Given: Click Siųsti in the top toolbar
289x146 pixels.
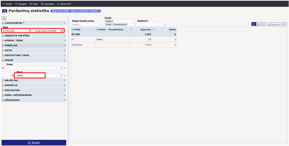Looking at the screenshot, I should point(34,4).
